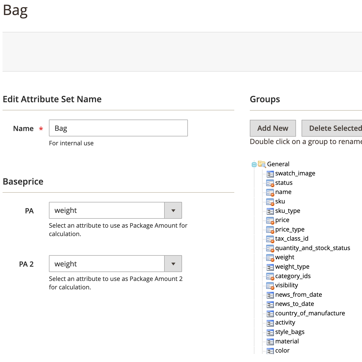Viewport: 362px width, 362px height.
Task: Open the PA 2 dropdown arrow
Action: click(173, 264)
